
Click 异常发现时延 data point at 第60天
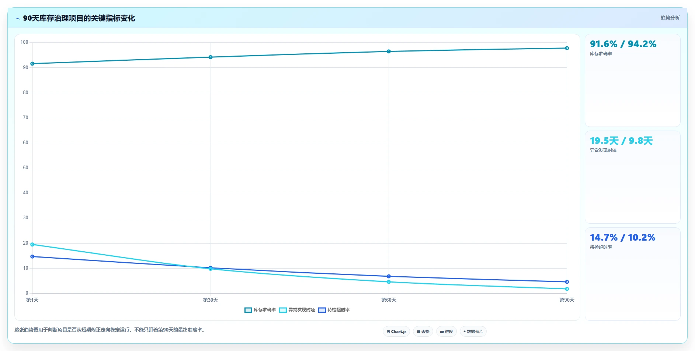click(x=389, y=282)
